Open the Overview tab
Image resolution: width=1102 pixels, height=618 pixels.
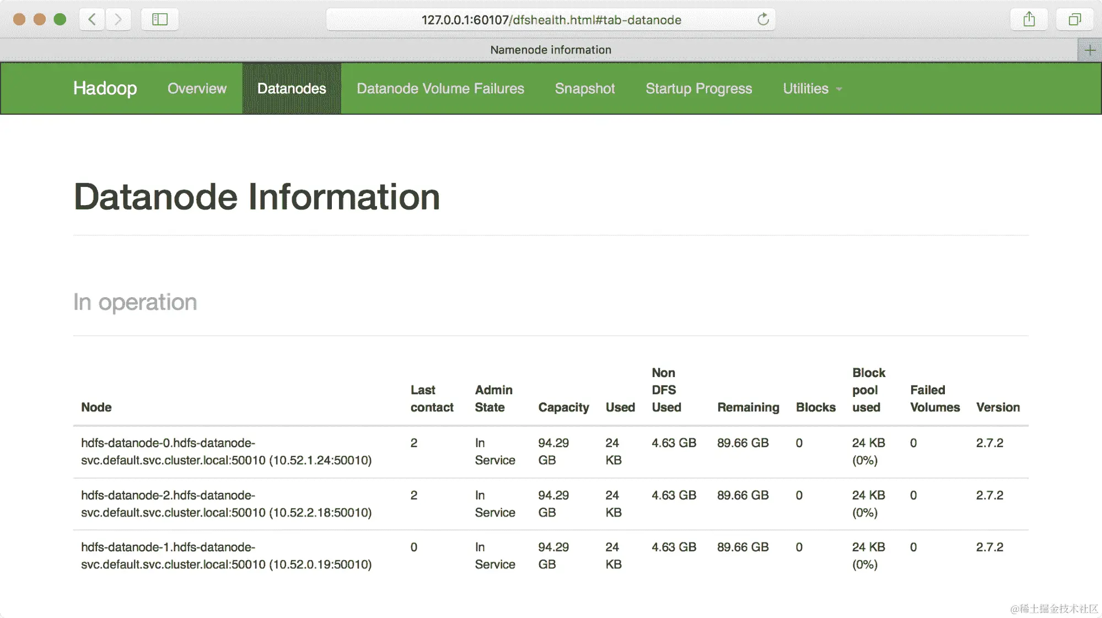pyautogui.click(x=197, y=89)
